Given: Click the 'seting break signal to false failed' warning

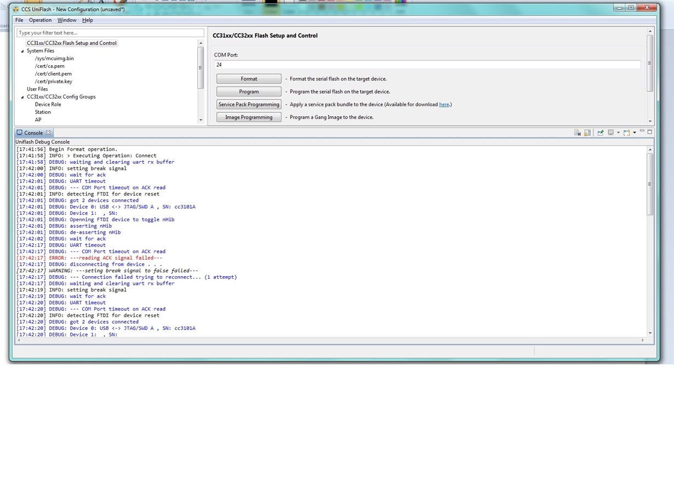Looking at the screenshot, I should [107, 271].
